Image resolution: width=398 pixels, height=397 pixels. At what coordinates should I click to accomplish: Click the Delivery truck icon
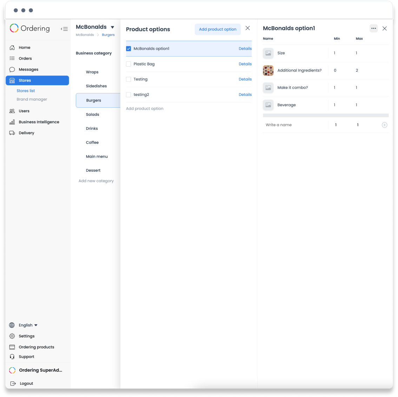(x=12, y=133)
